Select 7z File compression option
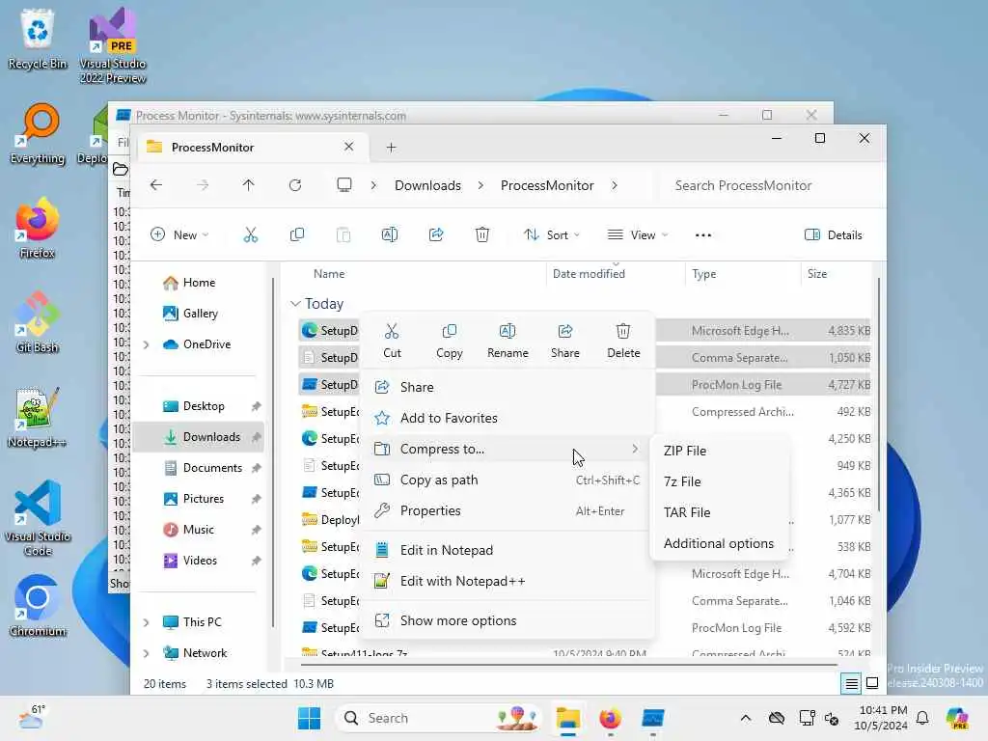 click(x=719, y=481)
